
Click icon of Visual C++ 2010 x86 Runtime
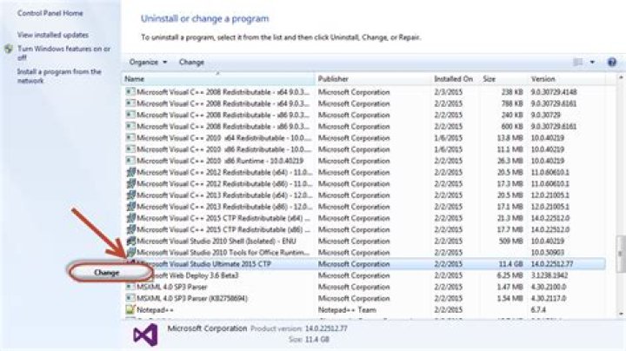(130, 161)
